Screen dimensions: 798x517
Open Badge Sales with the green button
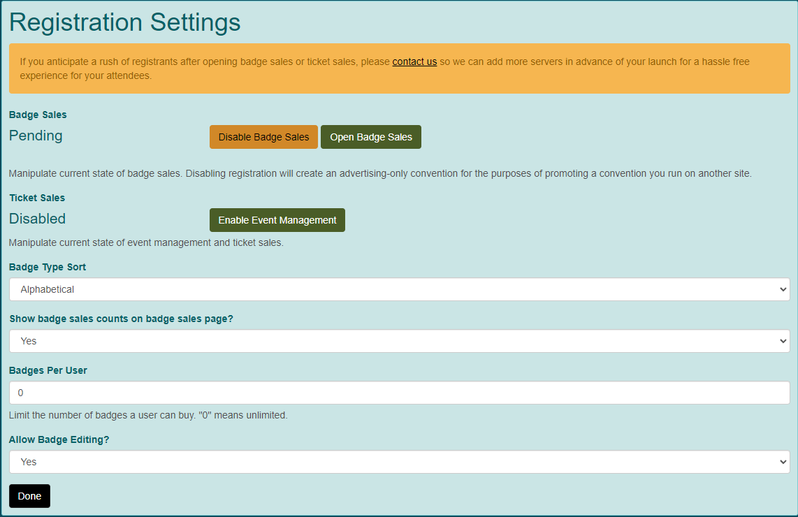pyautogui.click(x=371, y=137)
